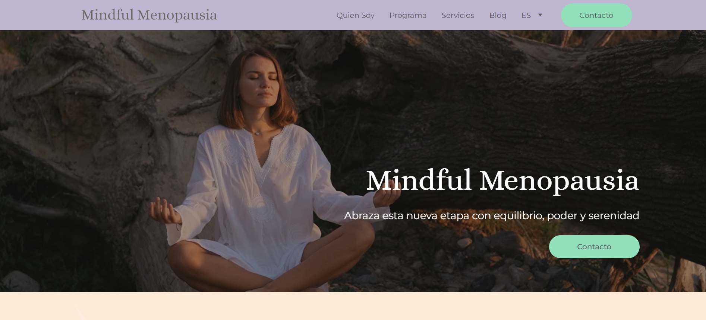This screenshot has width=706, height=320.
Task: Navigate to Servicios in the header
Action: (458, 15)
